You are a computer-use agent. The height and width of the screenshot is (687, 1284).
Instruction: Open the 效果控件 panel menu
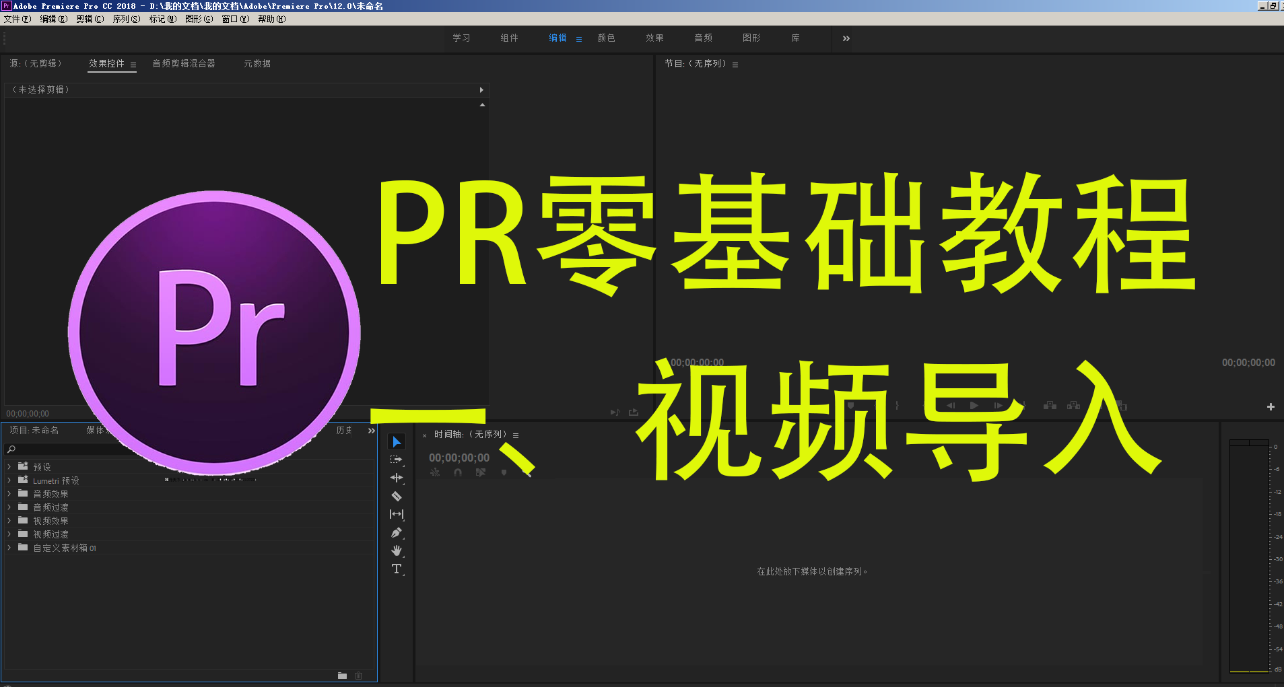(x=134, y=65)
